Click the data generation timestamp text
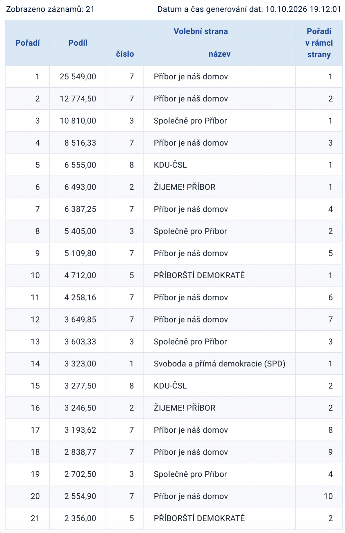Screen dimensions: 345x533 click(x=249, y=9)
